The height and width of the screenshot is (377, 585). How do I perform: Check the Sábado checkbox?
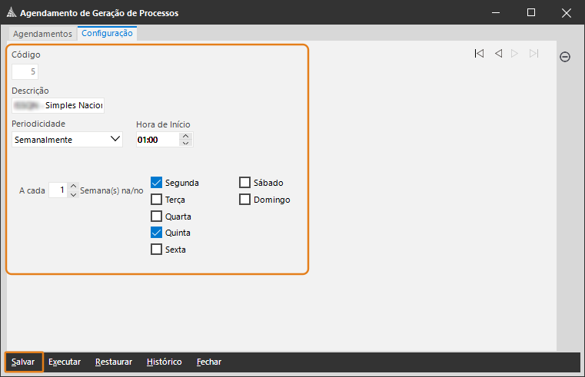point(245,183)
